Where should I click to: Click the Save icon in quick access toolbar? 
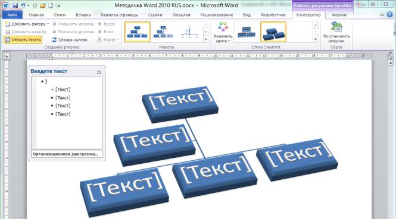pyautogui.click(x=15, y=5)
